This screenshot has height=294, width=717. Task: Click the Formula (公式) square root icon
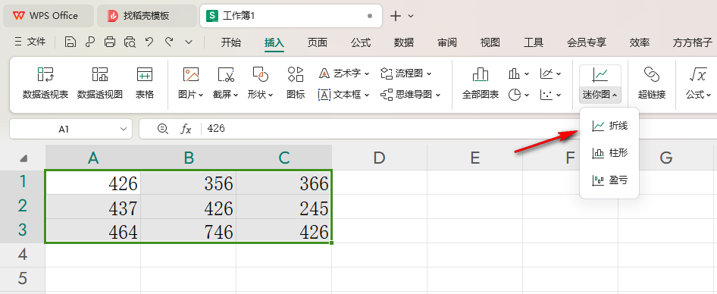[x=698, y=74]
